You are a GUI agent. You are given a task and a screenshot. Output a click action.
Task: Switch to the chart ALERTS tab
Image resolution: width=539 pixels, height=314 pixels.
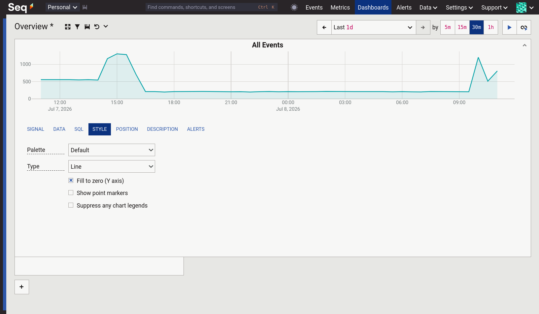coord(196,129)
